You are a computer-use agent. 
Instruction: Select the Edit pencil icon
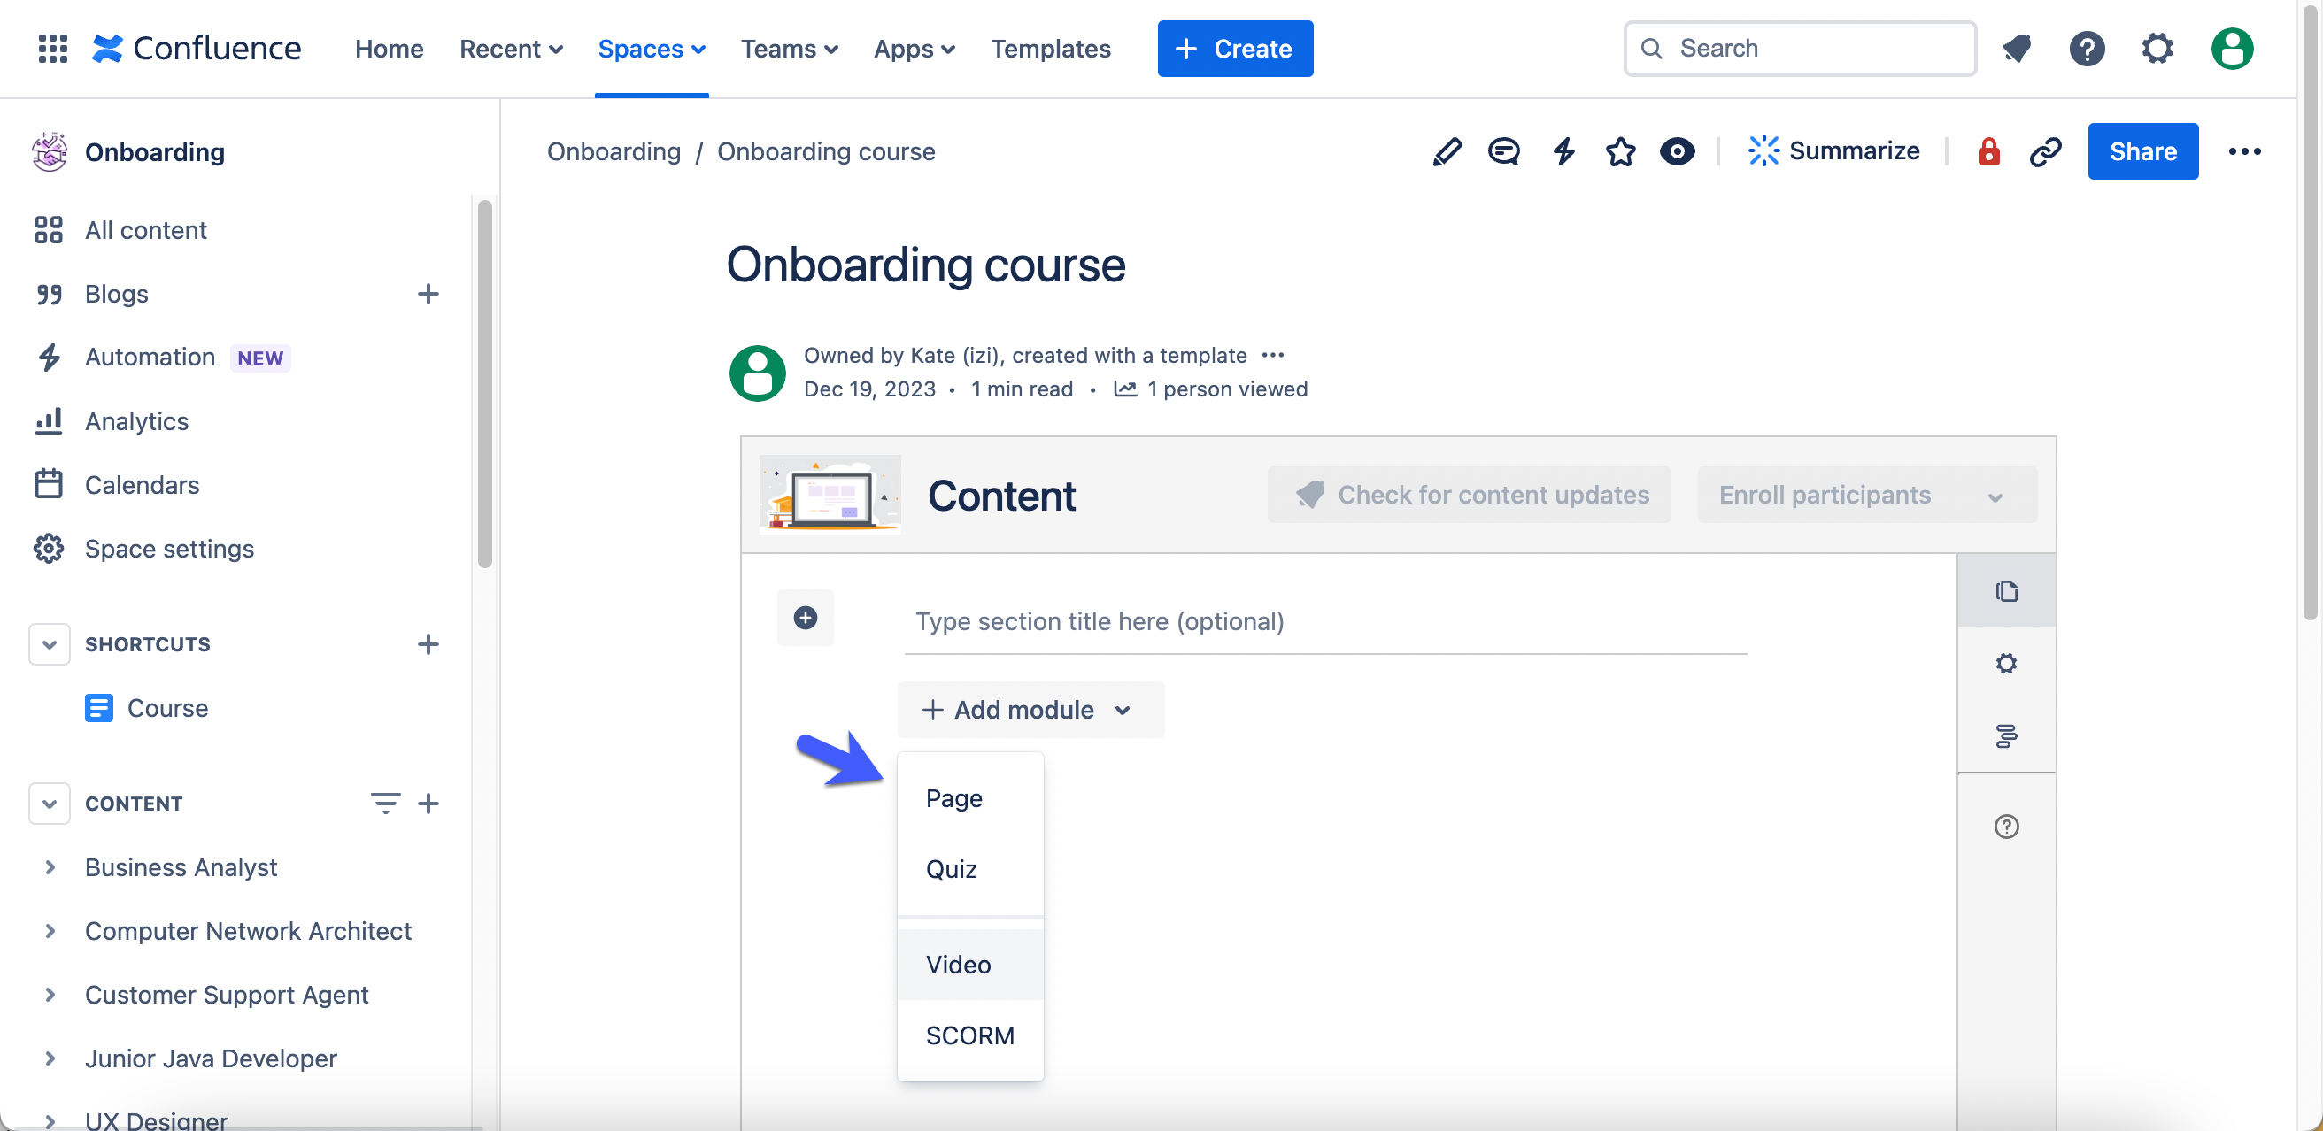[1447, 151]
